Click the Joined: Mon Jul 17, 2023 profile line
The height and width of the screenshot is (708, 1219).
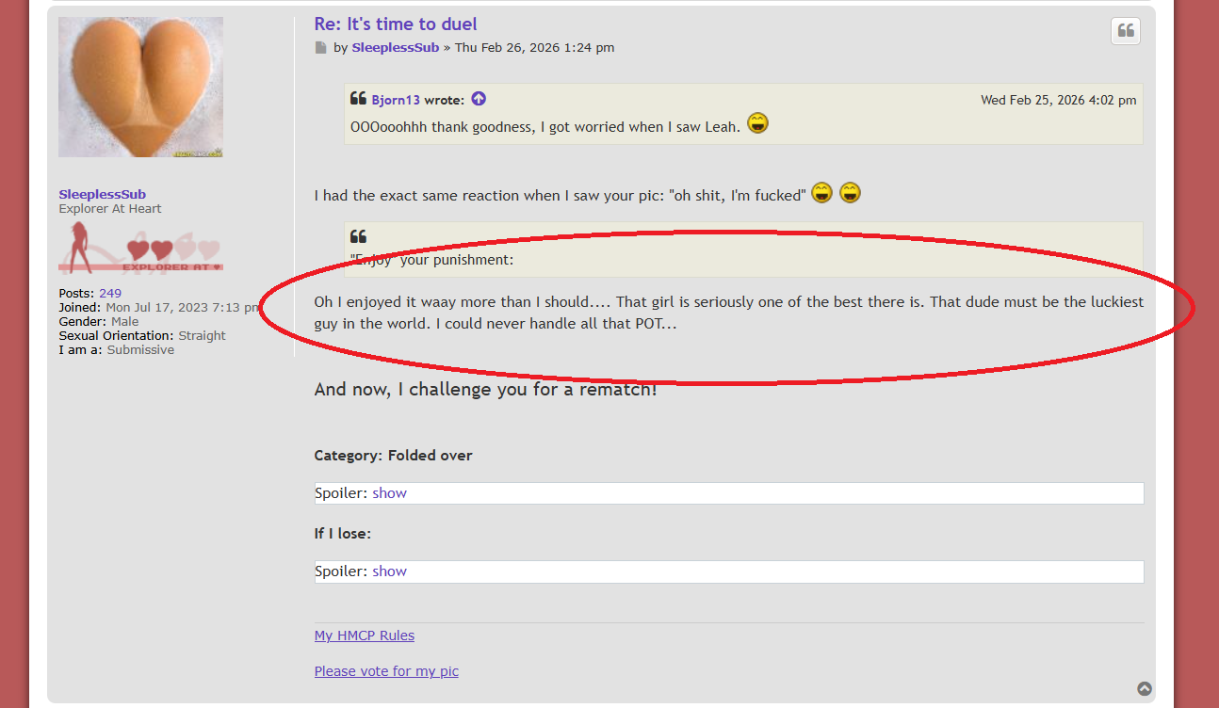click(158, 308)
